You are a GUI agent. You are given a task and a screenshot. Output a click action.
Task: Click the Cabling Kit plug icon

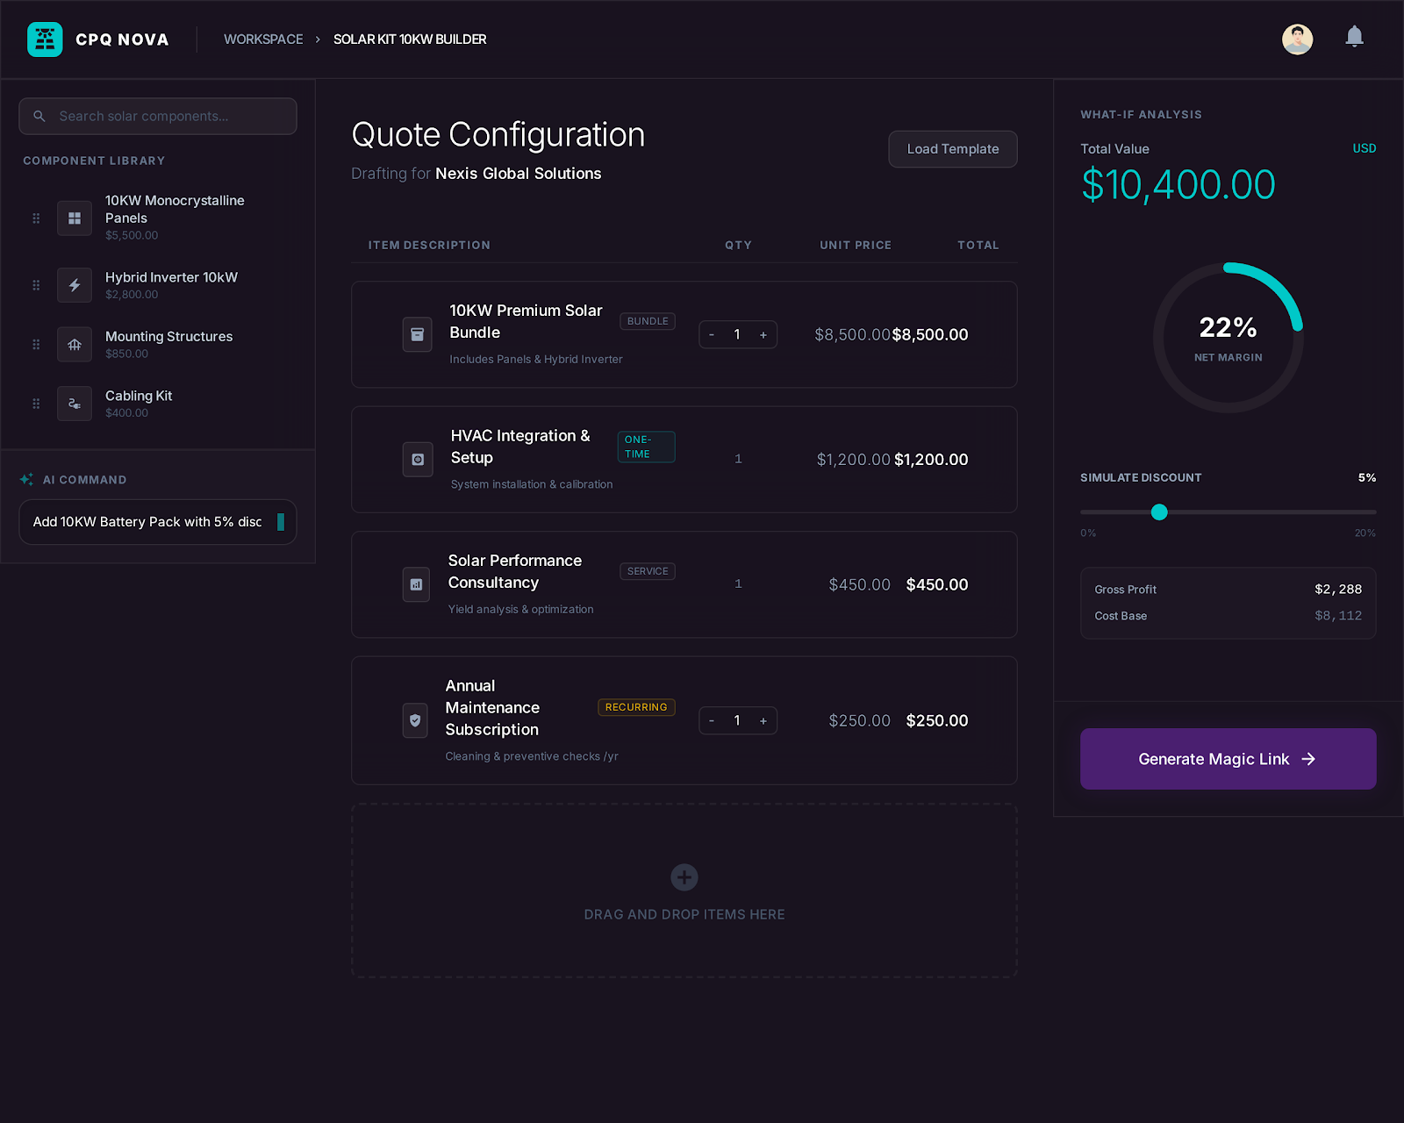click(x=75, y=404)
